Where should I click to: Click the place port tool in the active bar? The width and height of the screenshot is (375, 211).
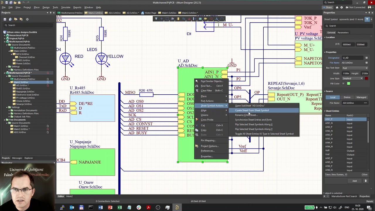[205, 19]
